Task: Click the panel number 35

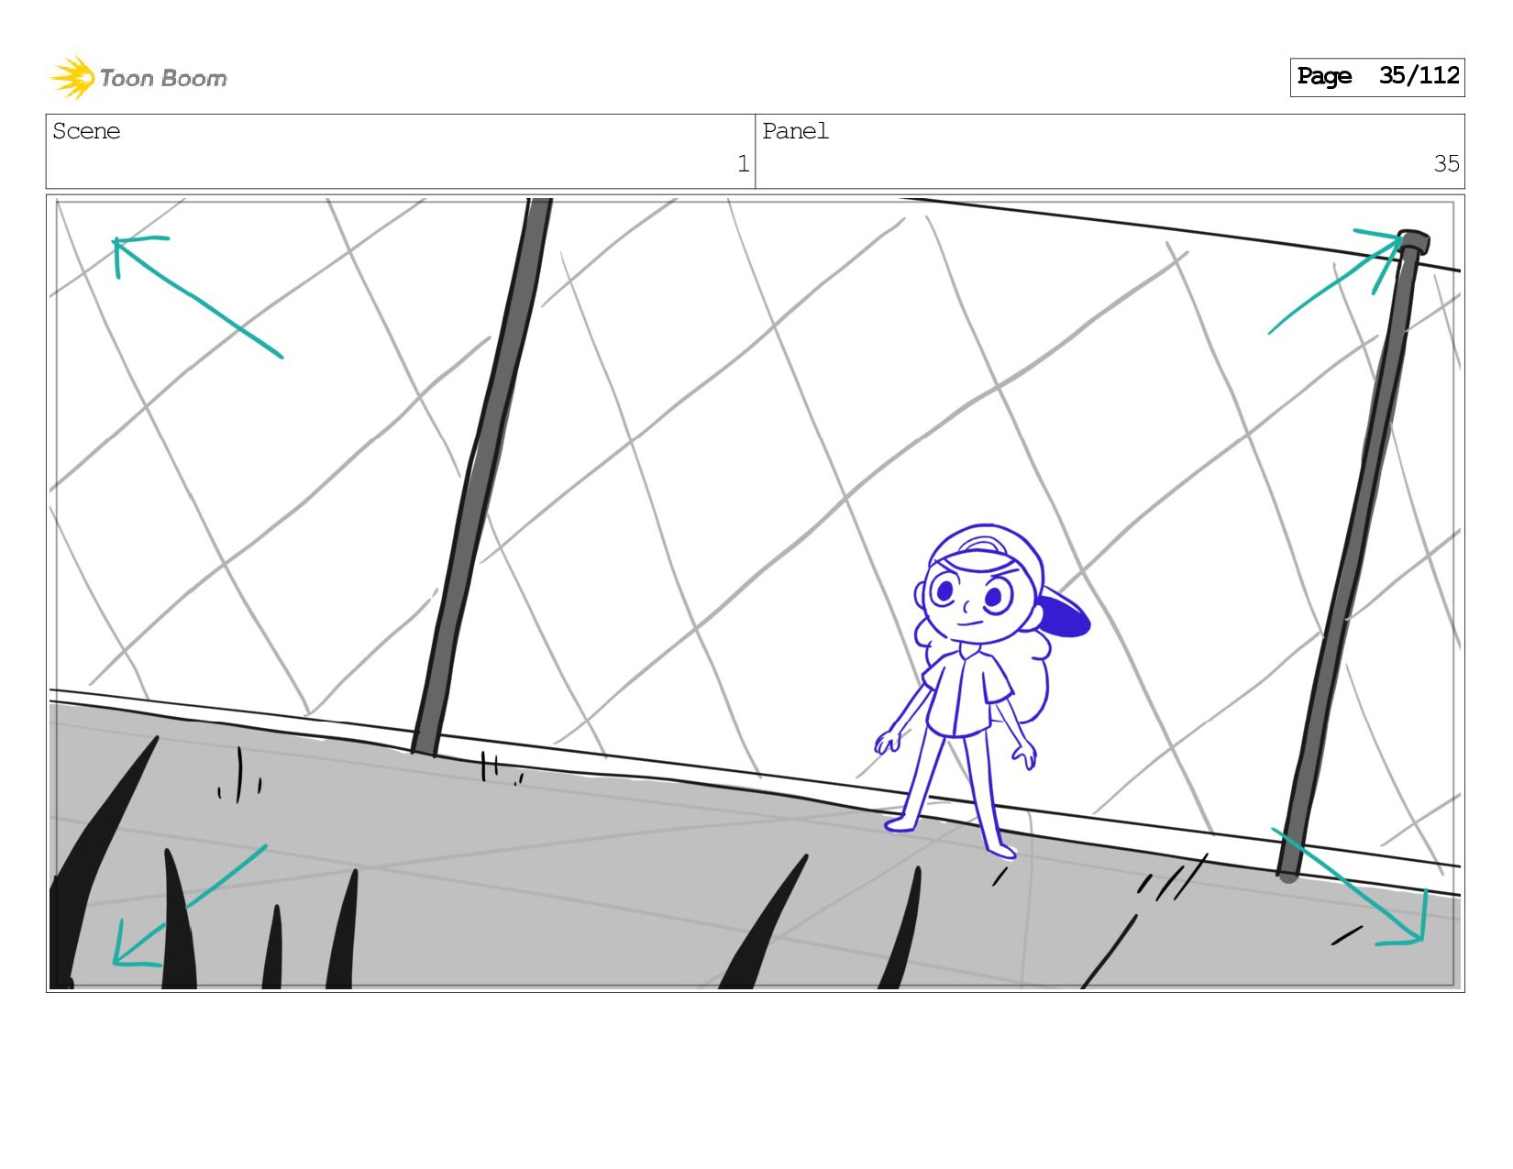Action: [x=1446, y=164]
